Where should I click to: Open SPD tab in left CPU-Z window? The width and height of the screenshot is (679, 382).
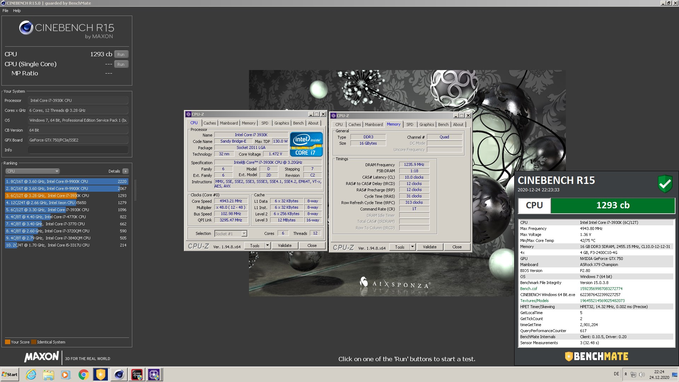(265, 123)
